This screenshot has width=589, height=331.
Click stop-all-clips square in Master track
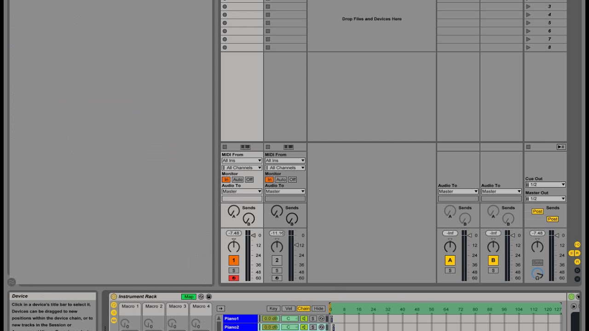click(x=528, y=147)
